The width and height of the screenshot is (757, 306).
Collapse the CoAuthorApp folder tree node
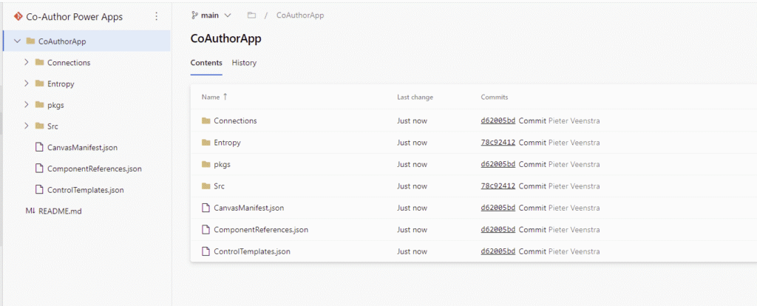18,41
